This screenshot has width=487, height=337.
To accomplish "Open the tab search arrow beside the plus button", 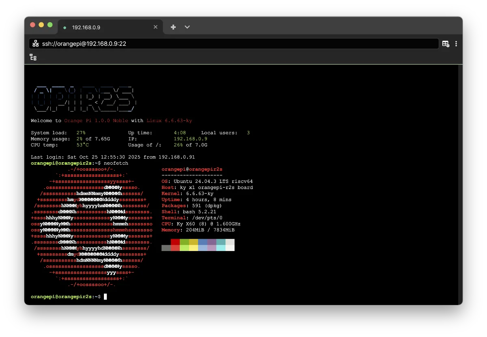I will (187, 27).
